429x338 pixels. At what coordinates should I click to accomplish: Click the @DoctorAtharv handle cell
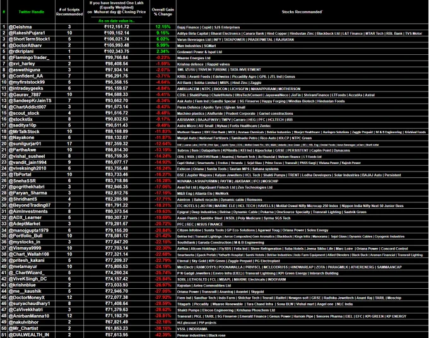click(25, 45)
